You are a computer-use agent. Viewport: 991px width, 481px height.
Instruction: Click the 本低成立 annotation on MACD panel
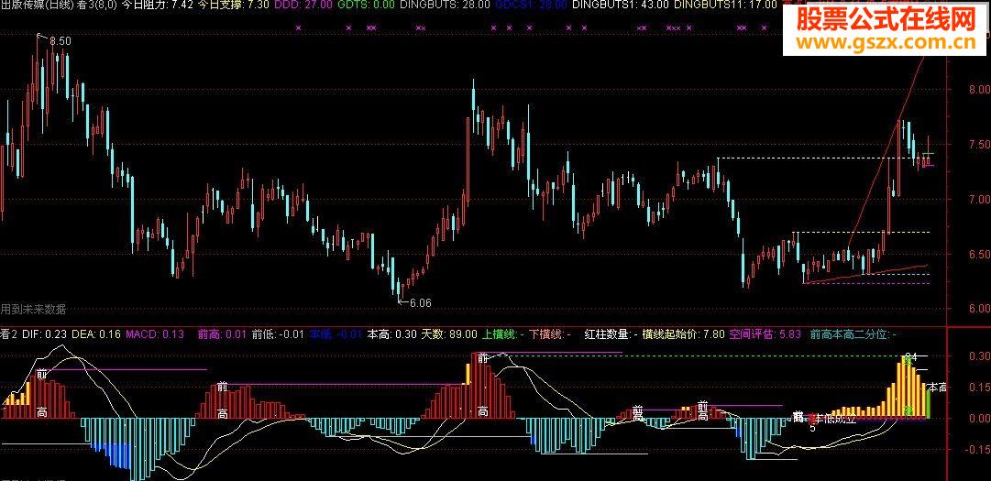[x=835, y=418]
